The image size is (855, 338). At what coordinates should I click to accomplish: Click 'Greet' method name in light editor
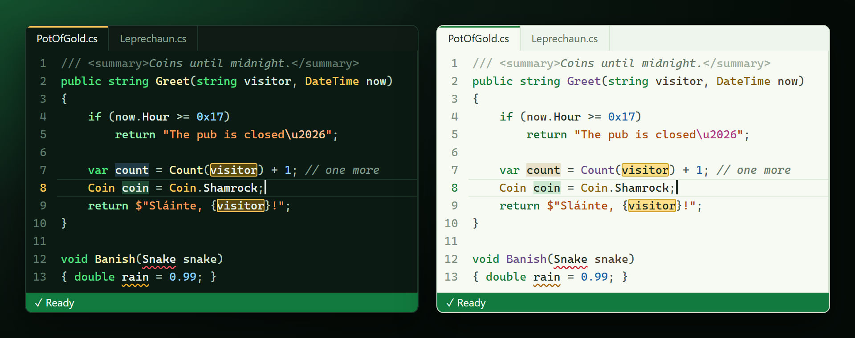[584, 81]
